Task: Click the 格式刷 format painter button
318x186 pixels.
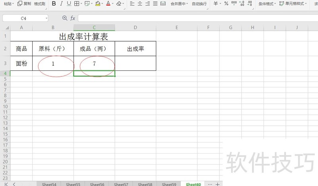Action: tap(39, 4)
